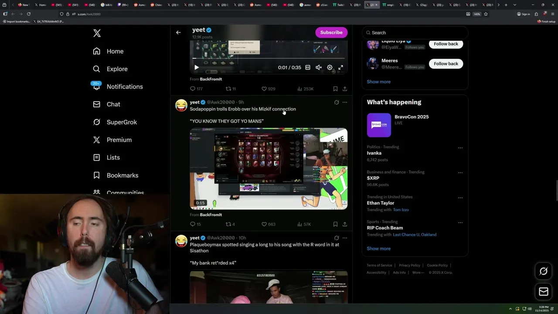558x314 pixels.
Task: View analytics showing 57K views
Action: point(304,224)
